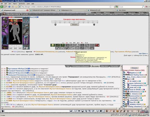Click the music note sound icon
Viewport: 150px width, 117px height.
[93, 111]
